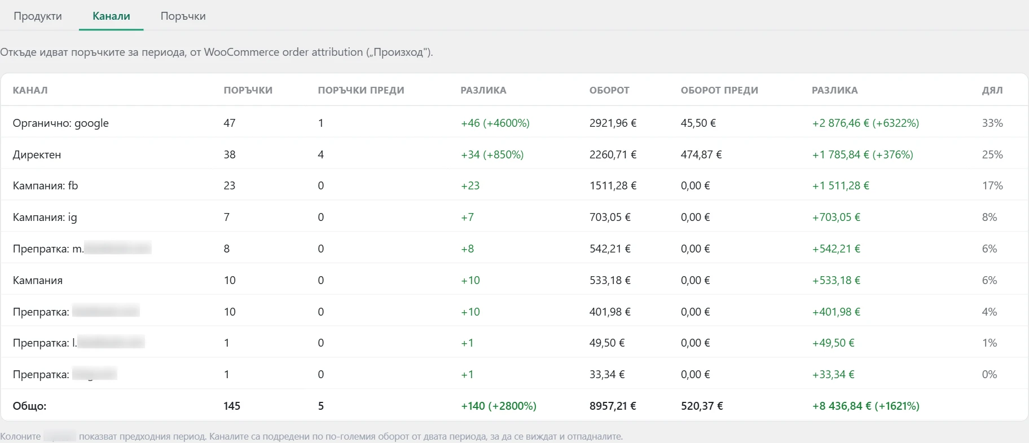
Task: Click the 33% share value
Action: tap(992, 123)
